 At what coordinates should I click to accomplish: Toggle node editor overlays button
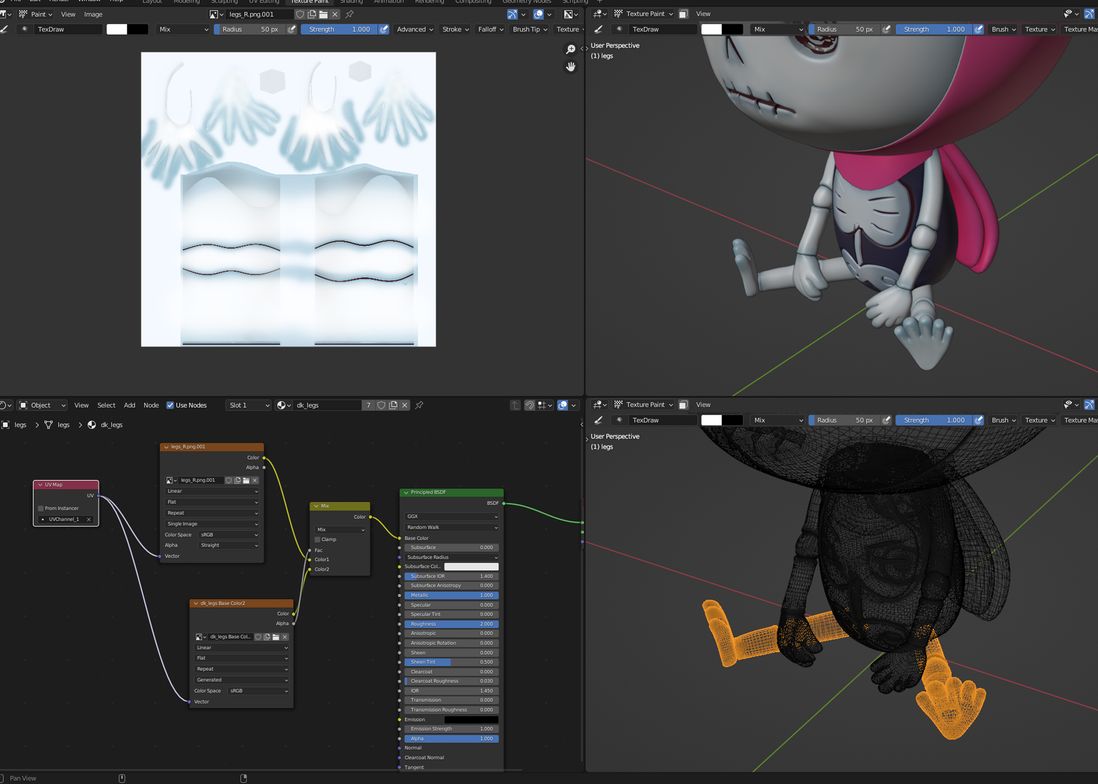[563, 405]
